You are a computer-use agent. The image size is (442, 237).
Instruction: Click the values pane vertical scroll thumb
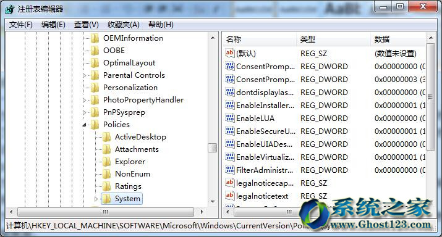pyautogui.click(x=431, y=97)
